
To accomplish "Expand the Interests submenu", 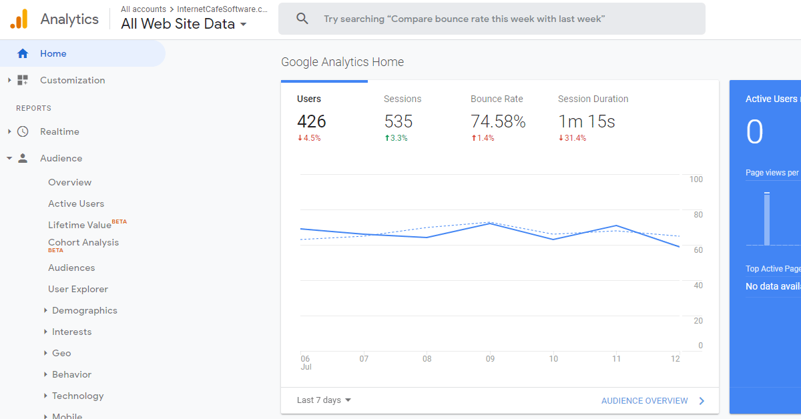I will 45,332.
